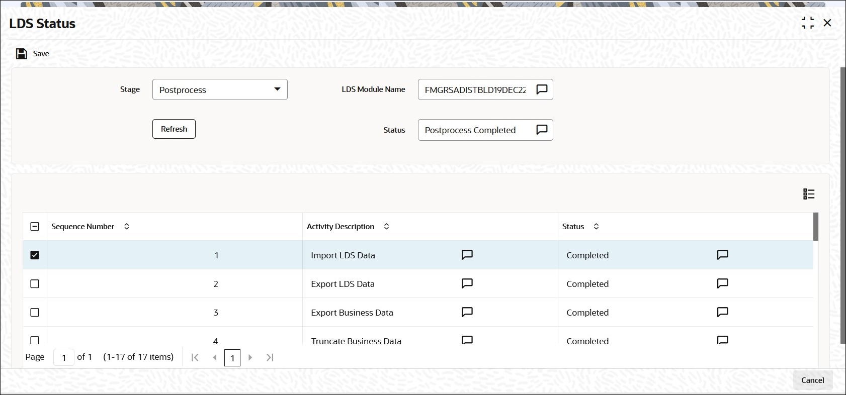Go to the first page of results
The image size is (846, 395).
pyautogui.click(x=195, y=357)
